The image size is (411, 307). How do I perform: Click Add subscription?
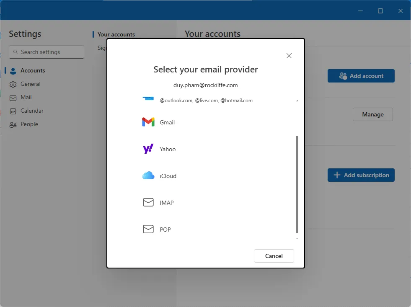point(361,175)
